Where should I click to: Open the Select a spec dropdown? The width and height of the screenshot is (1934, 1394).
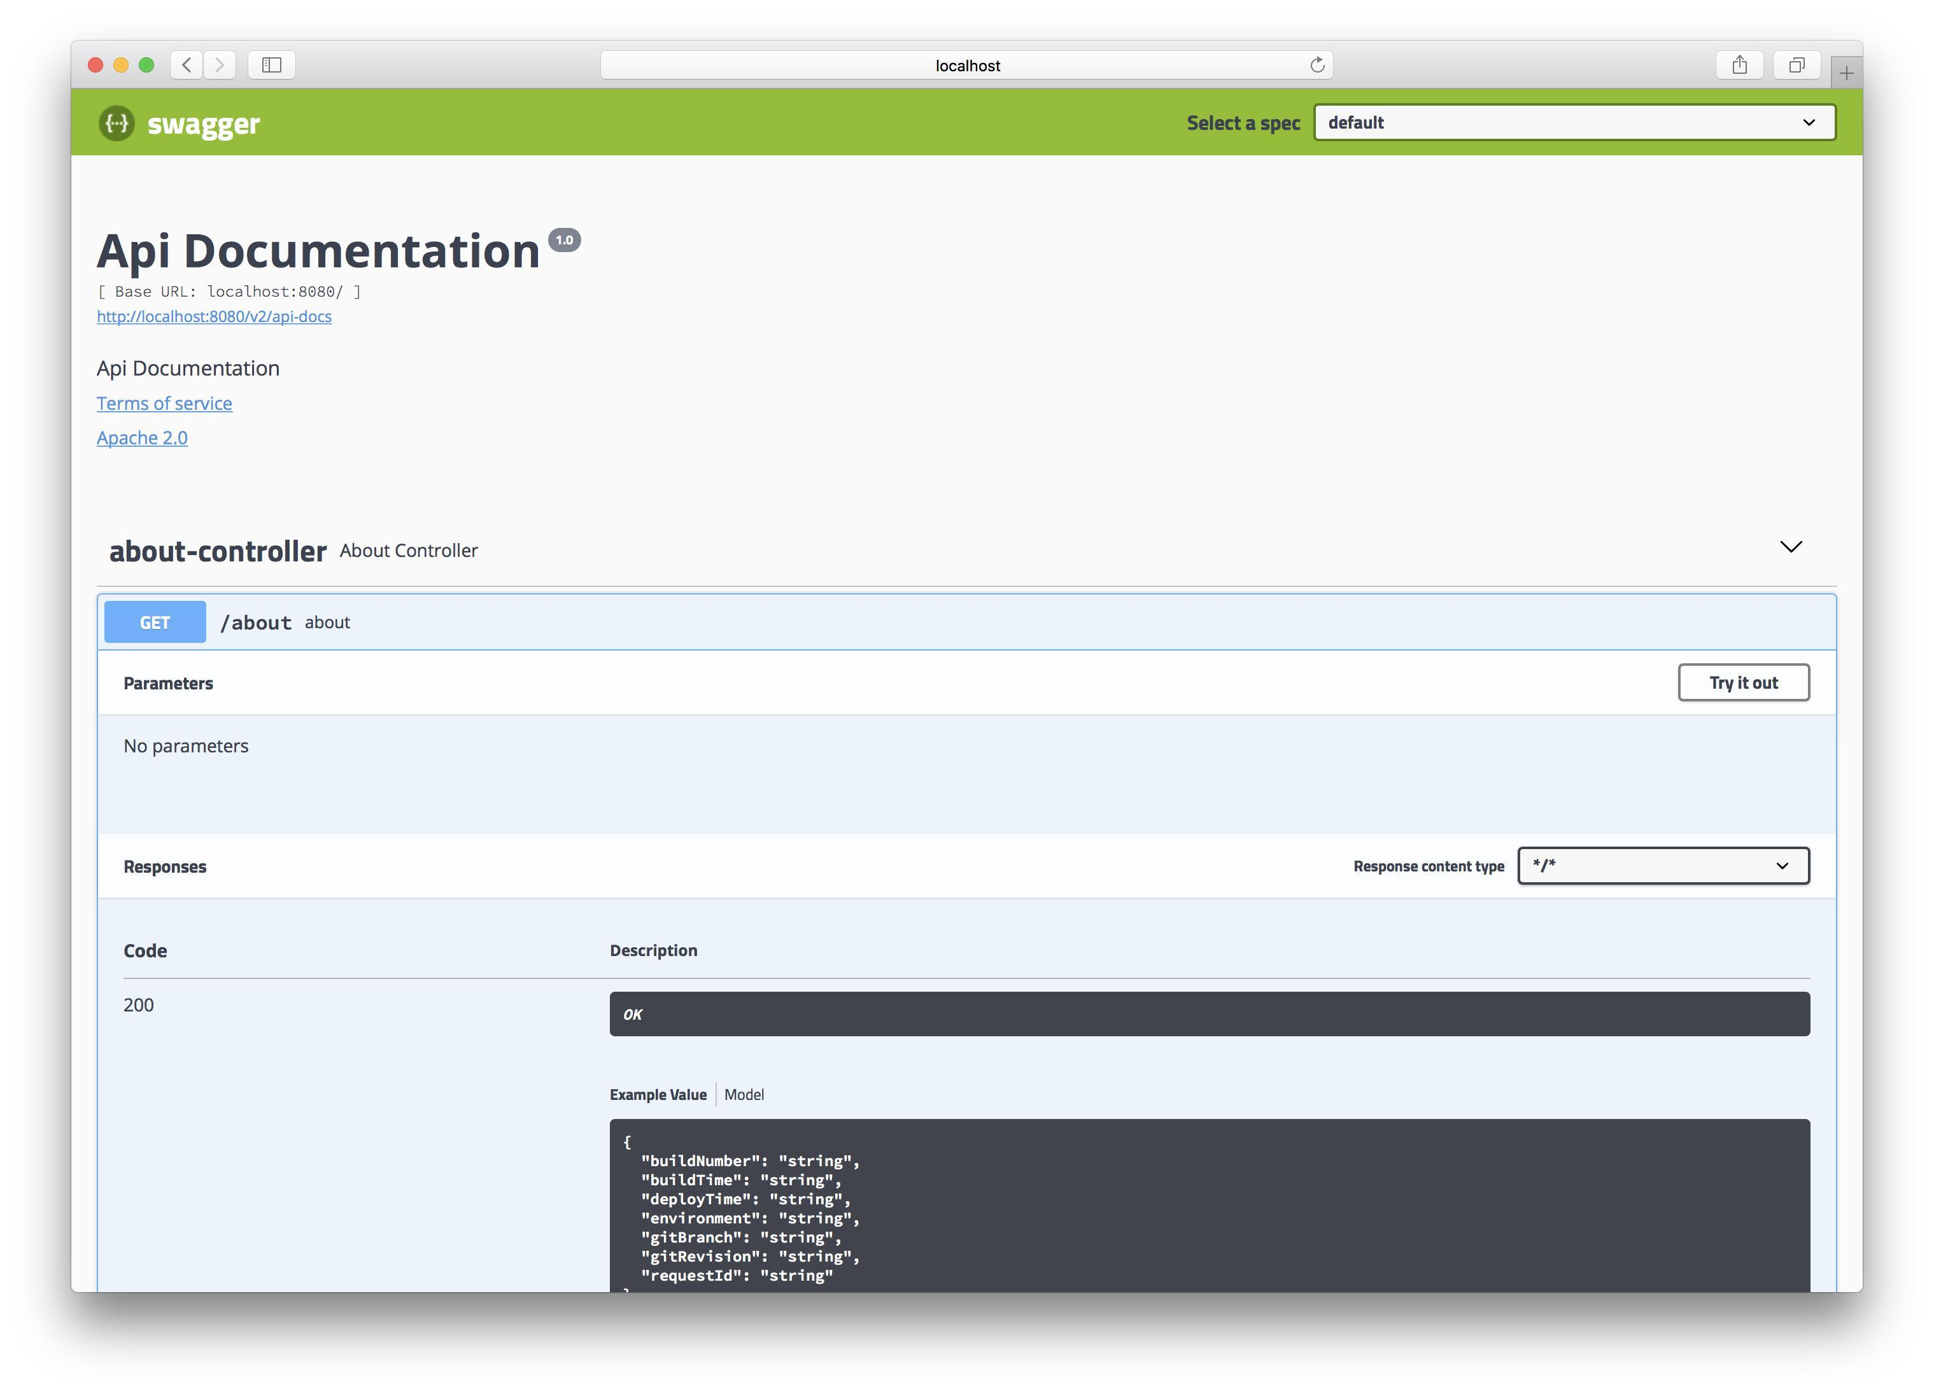(1574, 122)
